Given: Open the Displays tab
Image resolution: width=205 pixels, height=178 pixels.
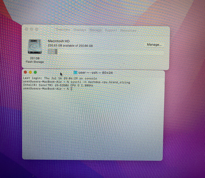Looking at the screenshot, I should (80, 30).
